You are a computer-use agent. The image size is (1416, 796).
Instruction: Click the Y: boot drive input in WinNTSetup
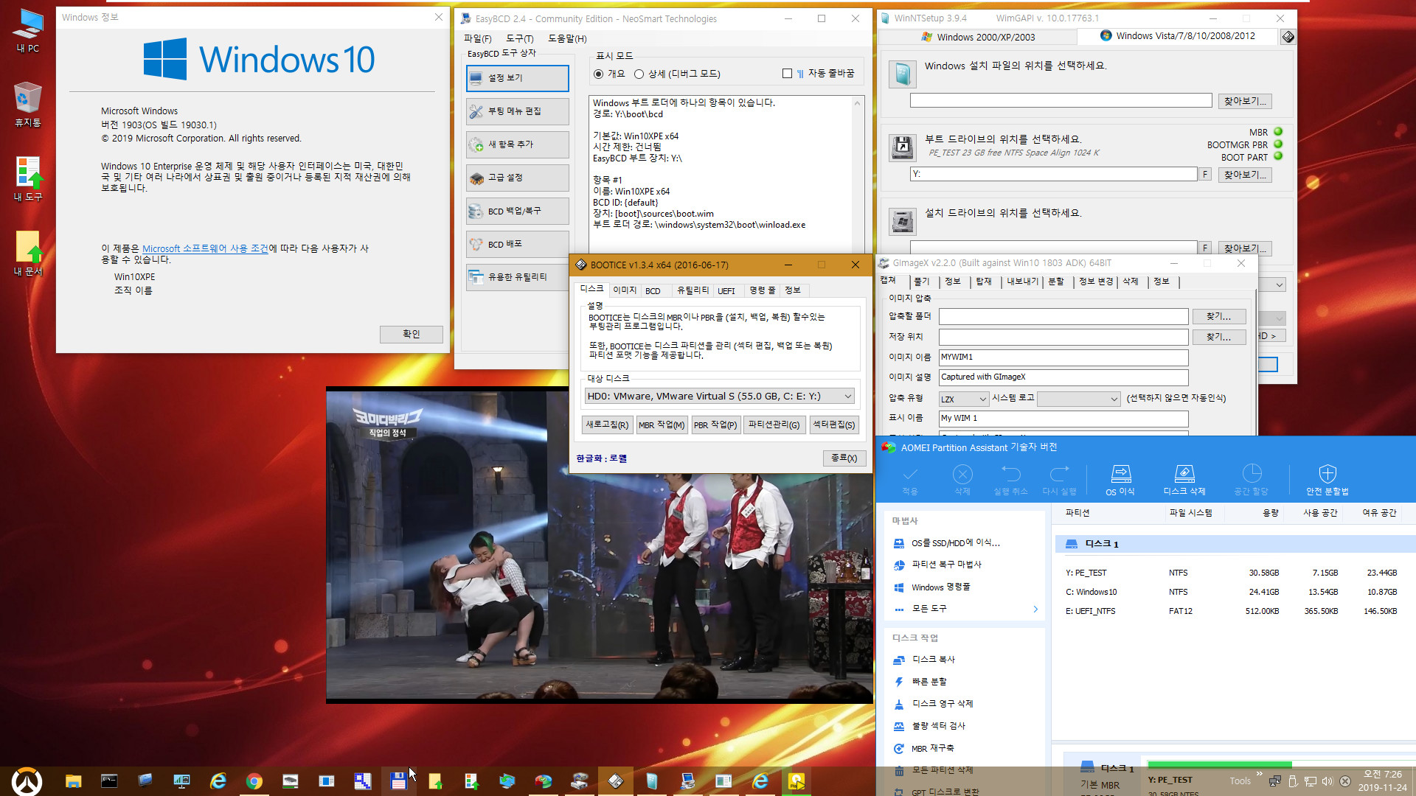point(1053,175)
